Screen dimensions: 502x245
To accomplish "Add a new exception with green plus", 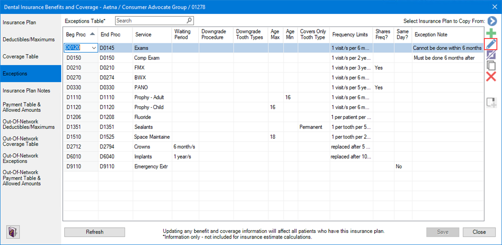I will [491, 33].
